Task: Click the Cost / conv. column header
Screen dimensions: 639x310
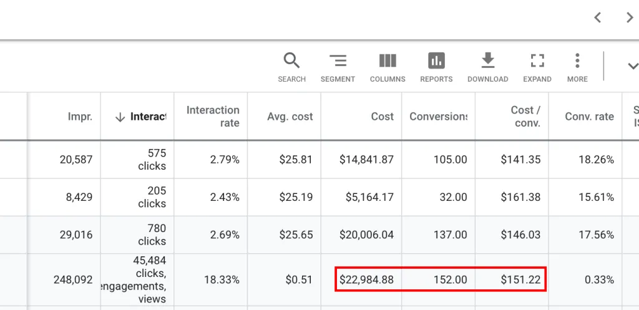Action: tap(525, 117)
